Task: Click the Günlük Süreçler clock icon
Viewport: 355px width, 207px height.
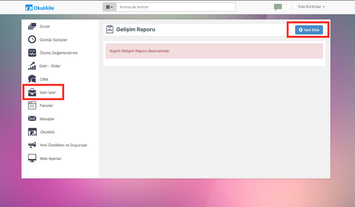Action: [32, 40]
